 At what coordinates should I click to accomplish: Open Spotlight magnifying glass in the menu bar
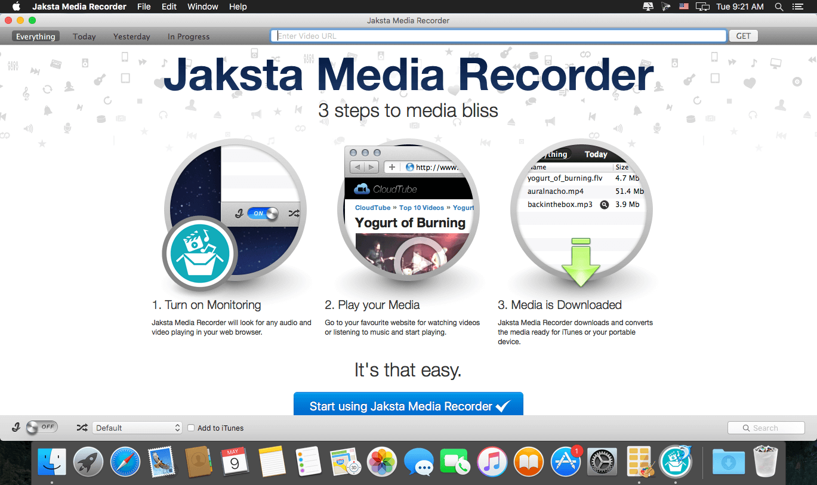[x=778, y=7]
